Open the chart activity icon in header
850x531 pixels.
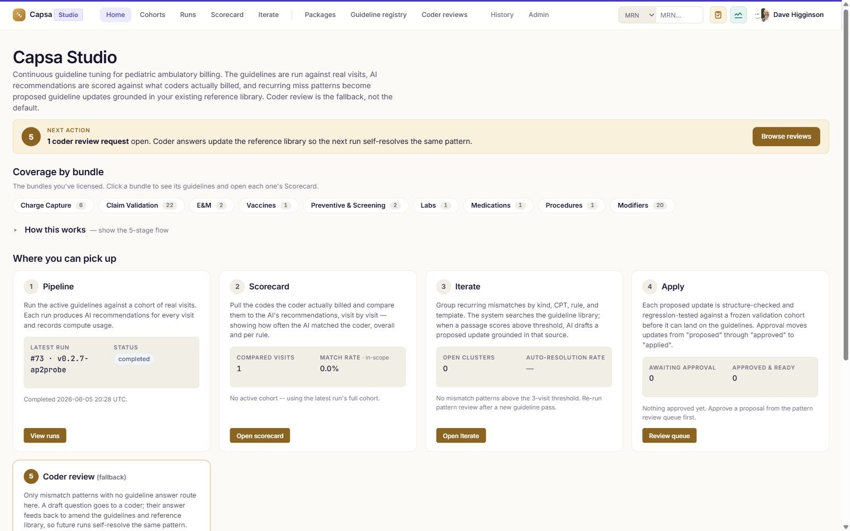738,15
